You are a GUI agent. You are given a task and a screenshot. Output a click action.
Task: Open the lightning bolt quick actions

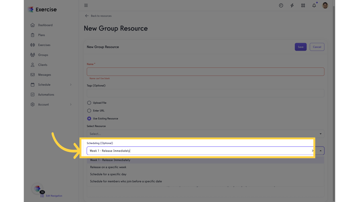(x=292, y=6)
